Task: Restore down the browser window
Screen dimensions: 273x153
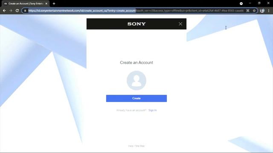Action: tap(259, 3)
